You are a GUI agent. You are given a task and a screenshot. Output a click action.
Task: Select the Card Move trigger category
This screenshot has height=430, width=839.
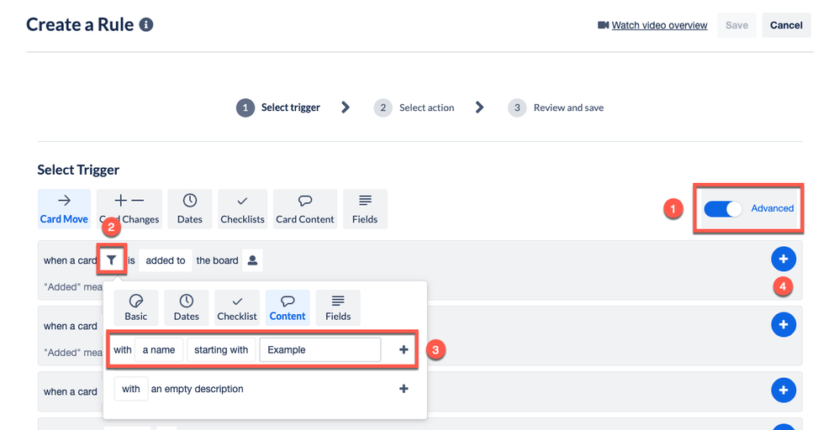click(64, 208)
